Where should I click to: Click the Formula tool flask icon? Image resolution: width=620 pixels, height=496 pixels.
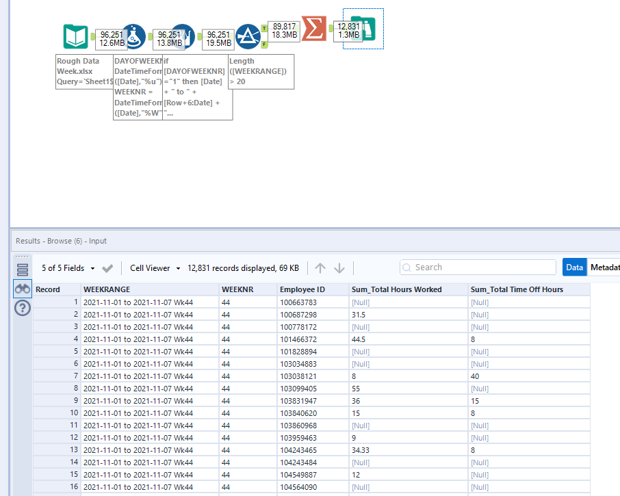pyautogui.click(x=135, y=36)
